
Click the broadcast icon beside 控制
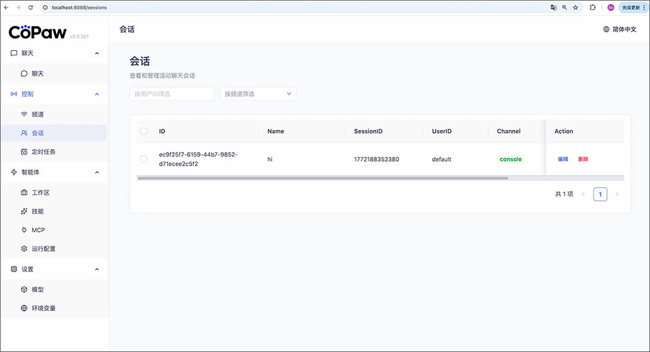coord(14,94)
